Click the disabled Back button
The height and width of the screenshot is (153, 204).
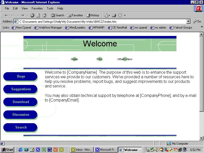tap(10, 15)
